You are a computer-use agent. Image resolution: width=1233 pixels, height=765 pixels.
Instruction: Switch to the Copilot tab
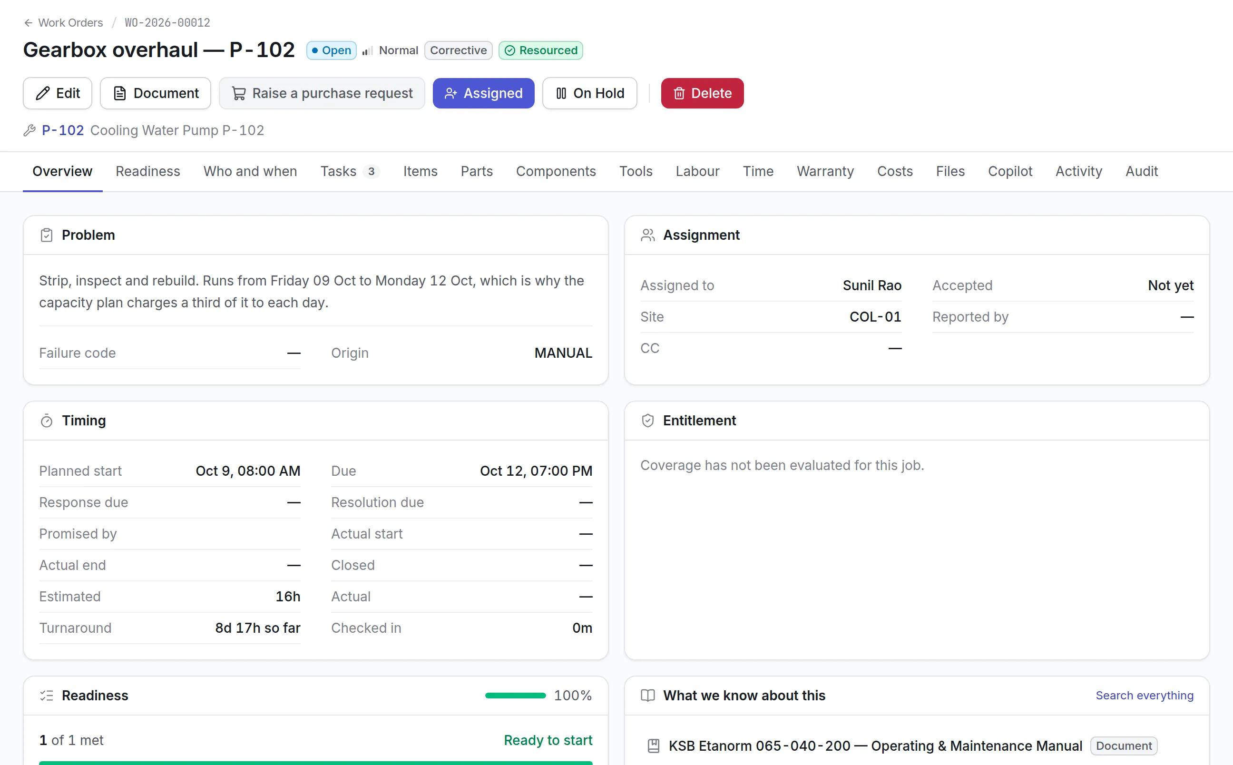[x=1010, y=172]
